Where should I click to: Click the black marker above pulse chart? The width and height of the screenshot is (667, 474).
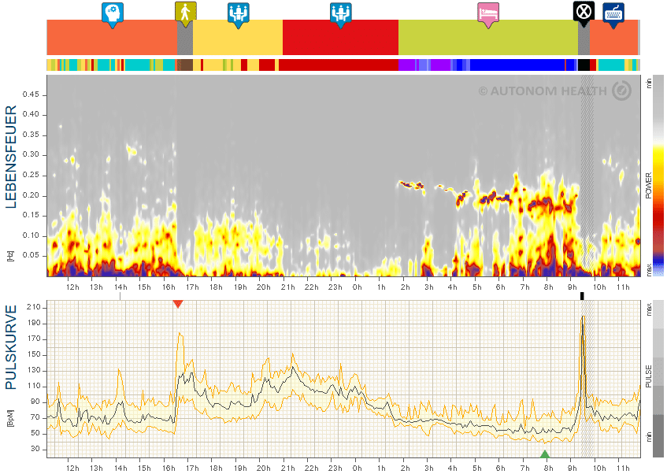(583, 296)
